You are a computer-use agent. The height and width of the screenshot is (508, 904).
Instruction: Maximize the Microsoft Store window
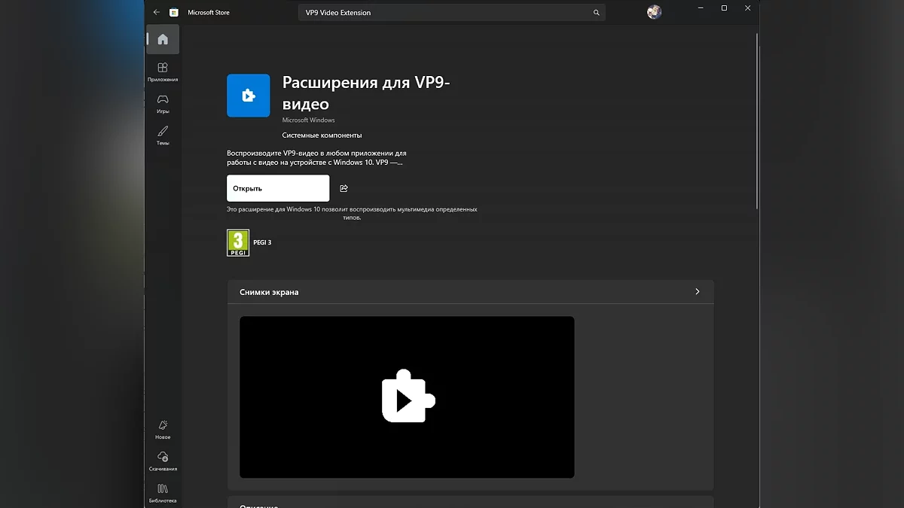coord(724,8)
